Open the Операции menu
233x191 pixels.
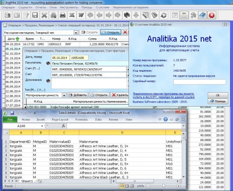pyautogui.click(x=8, y=7)
